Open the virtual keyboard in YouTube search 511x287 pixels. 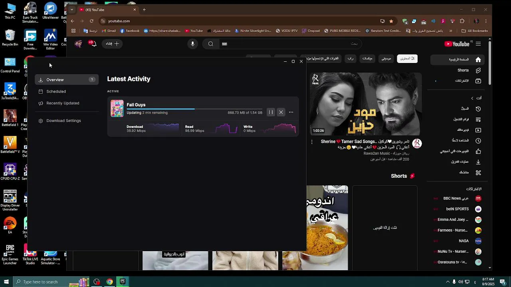pyautogui.click(x=224, y=44)
